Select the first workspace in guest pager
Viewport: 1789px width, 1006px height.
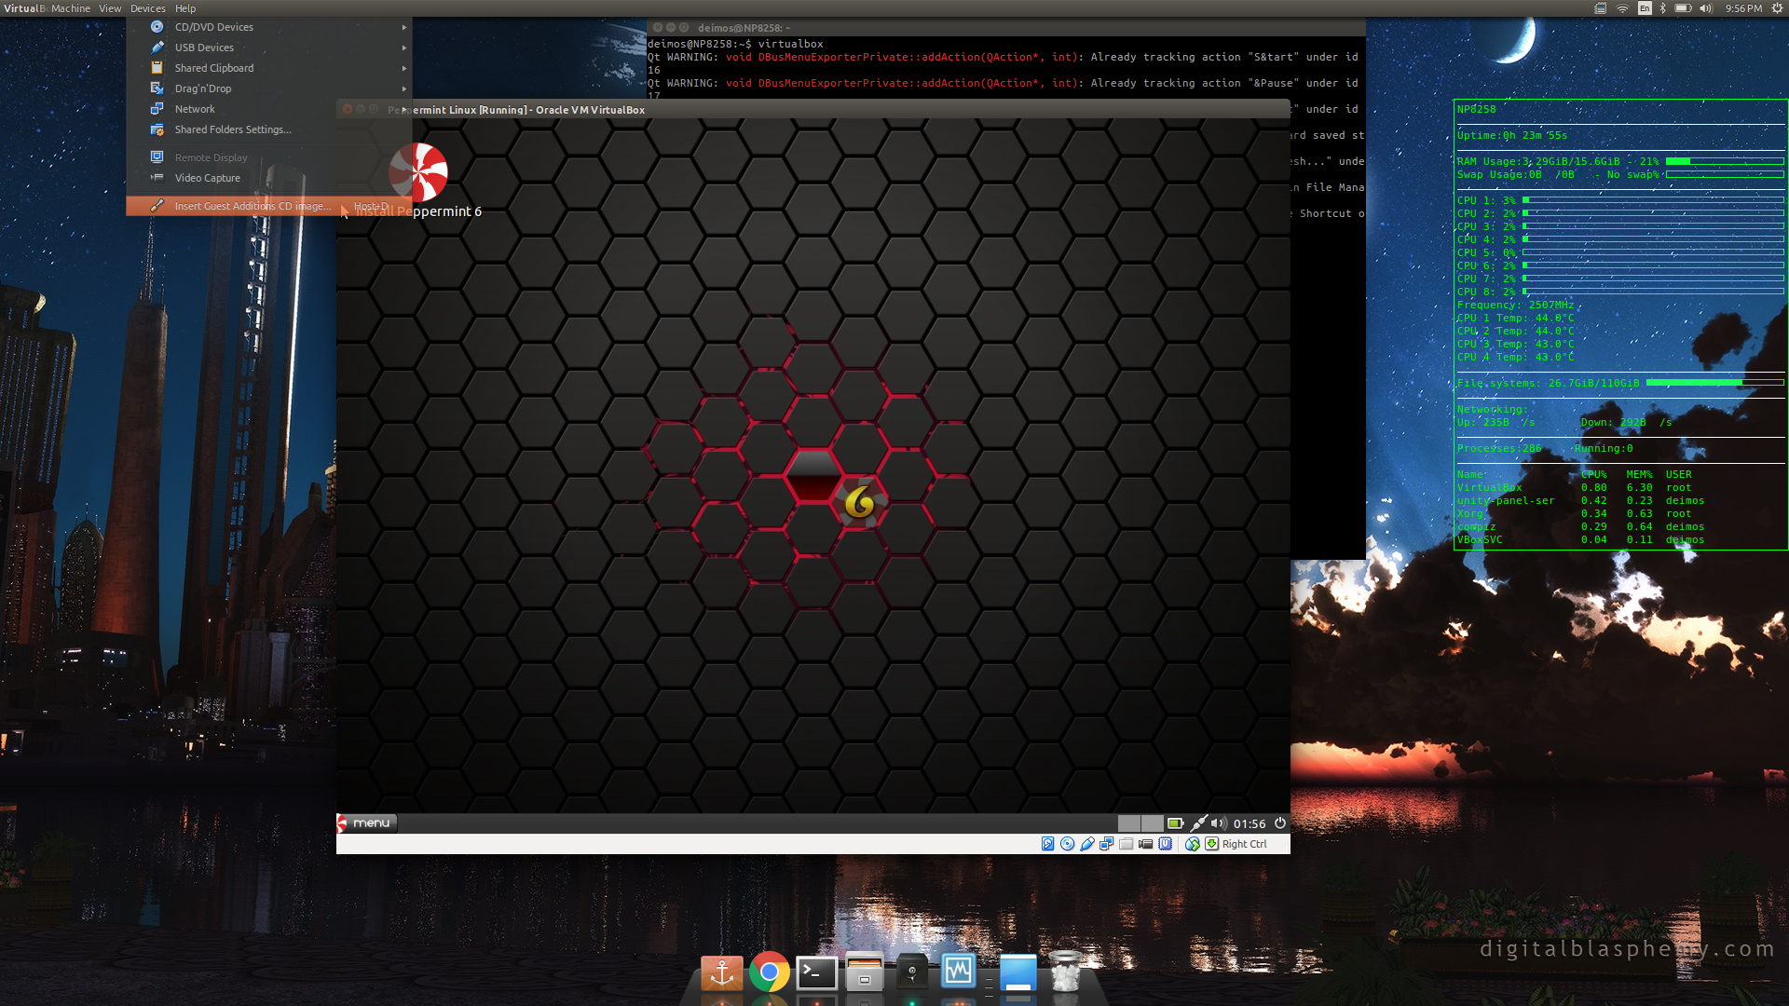pos(1128,823)
